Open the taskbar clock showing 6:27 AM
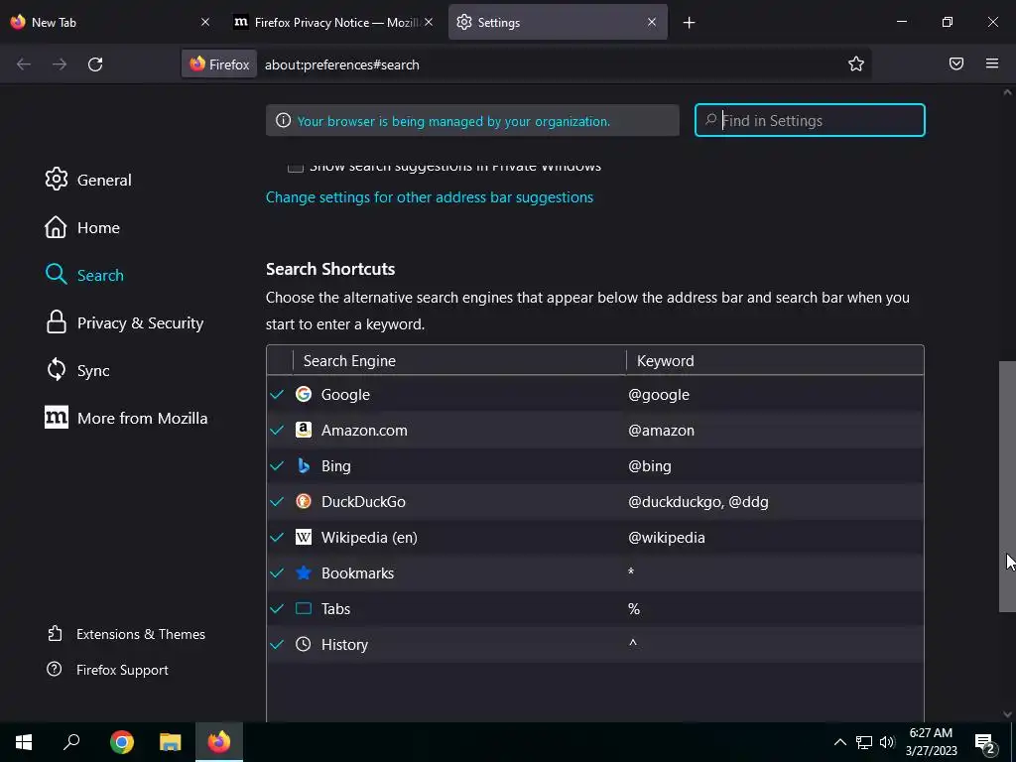Image resolution: width=1016 pixels, height=762 pixels. coord(931,742)
